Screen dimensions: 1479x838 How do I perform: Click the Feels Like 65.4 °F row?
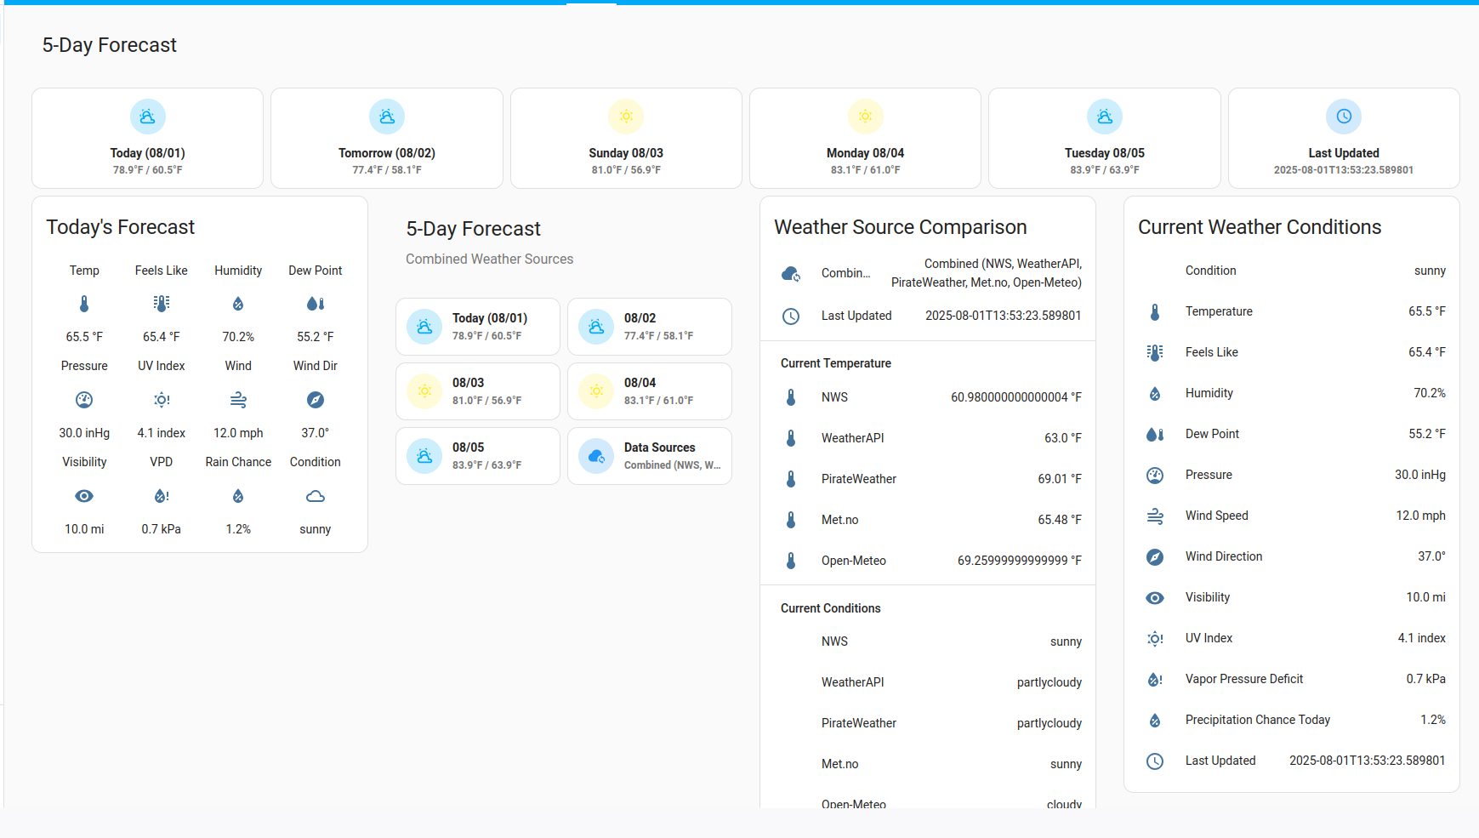pos(1292,352)
